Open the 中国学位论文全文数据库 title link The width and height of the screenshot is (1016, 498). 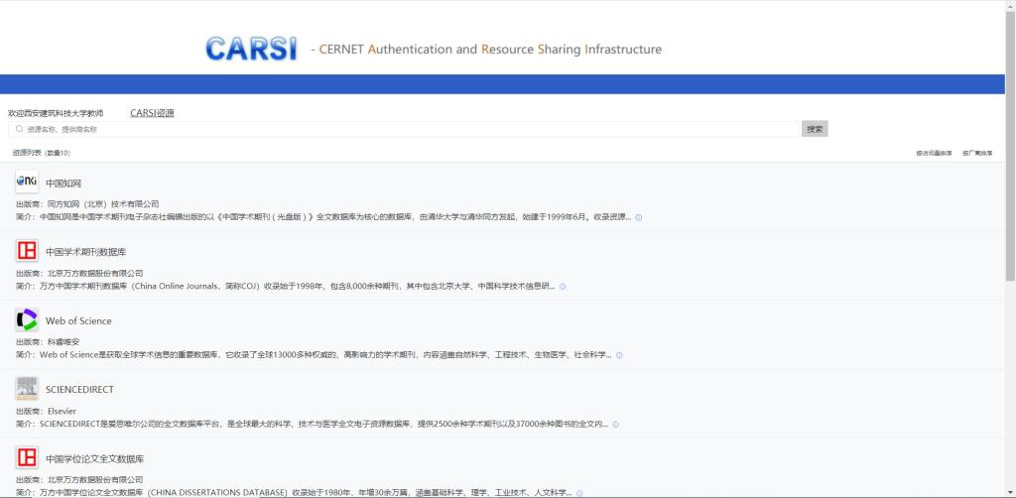[95, 459]
